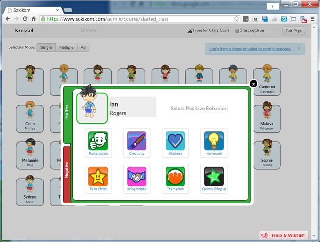
Task: Close the Sokikom browser tab
Action: pyautogui.click(x=57, y=10)
